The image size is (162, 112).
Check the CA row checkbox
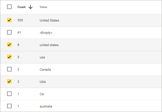[x=9, y=94]
